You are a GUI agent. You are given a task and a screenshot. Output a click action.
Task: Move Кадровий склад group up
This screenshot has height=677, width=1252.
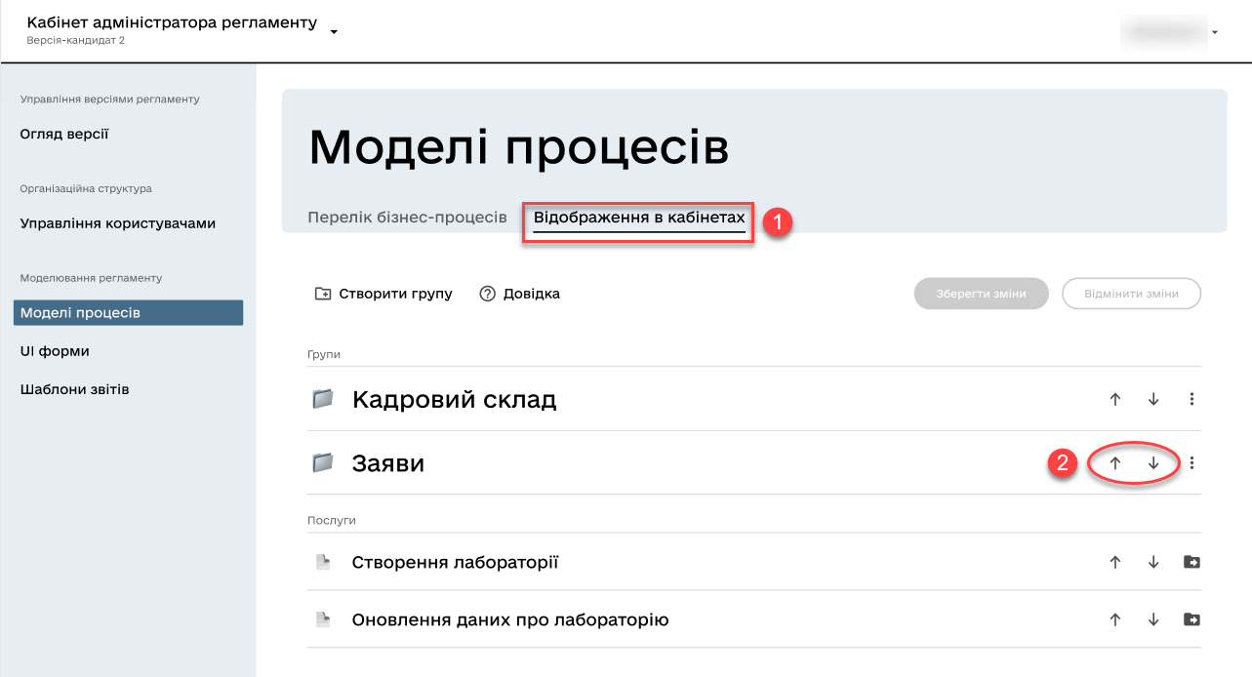(1115, 399)
